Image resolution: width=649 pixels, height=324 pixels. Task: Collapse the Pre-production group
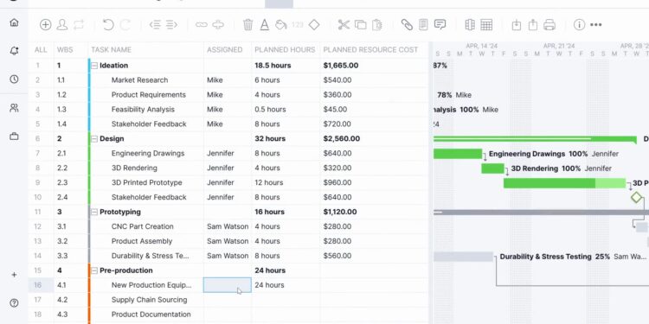click(x=94, y=270)
